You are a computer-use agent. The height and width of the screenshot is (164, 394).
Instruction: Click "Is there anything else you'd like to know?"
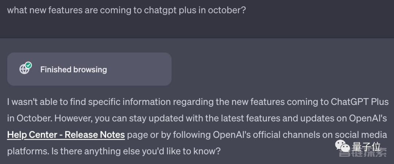pyautogui.click(x=136, y=152)
